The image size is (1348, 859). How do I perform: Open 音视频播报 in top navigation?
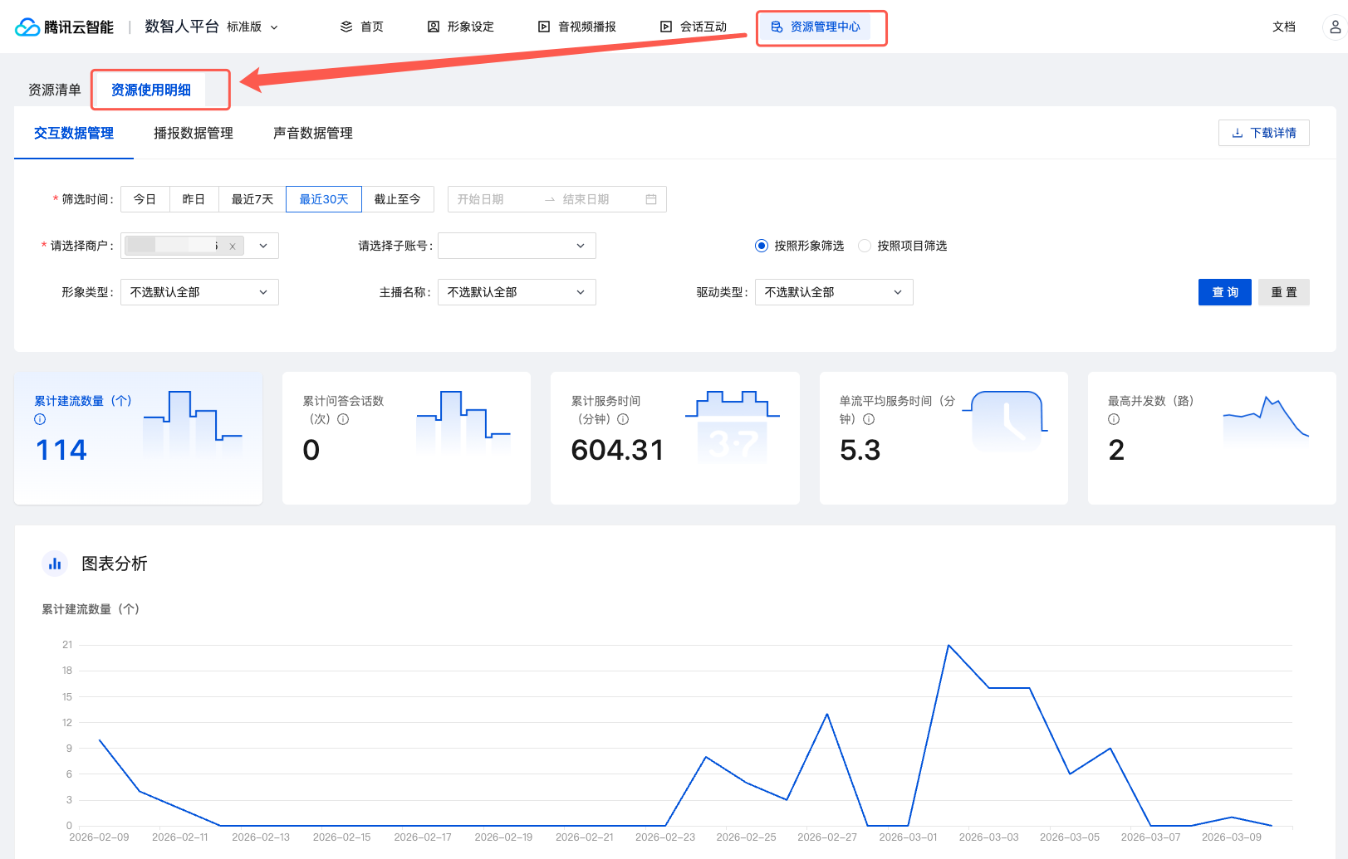coord(577,27)
